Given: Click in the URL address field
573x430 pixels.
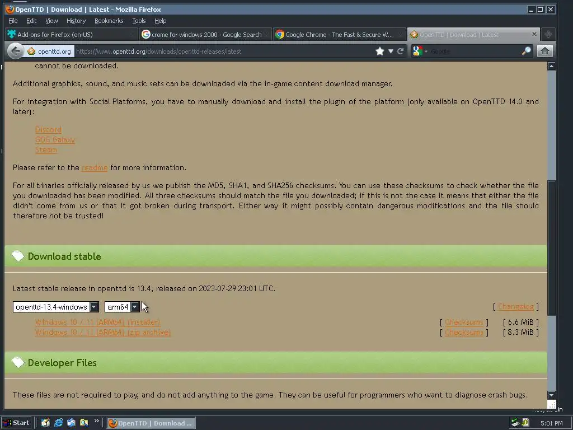Looking at the screenshot, I should tap(223, 52).
